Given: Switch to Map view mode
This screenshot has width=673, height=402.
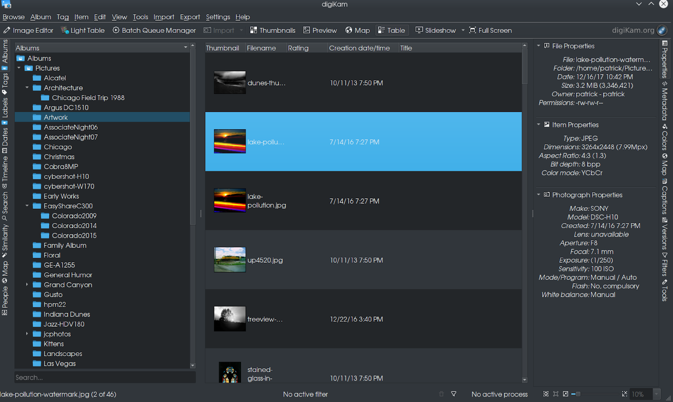Looking at the screenshot, I should [x=358, y=30].
